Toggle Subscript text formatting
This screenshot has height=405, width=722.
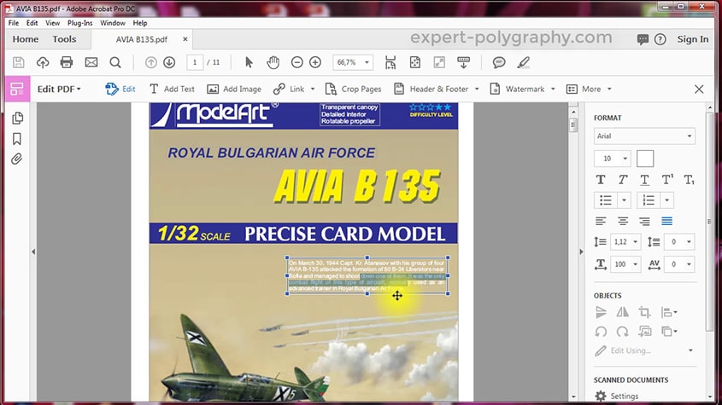pyautogui.click(x=689, y=180)
